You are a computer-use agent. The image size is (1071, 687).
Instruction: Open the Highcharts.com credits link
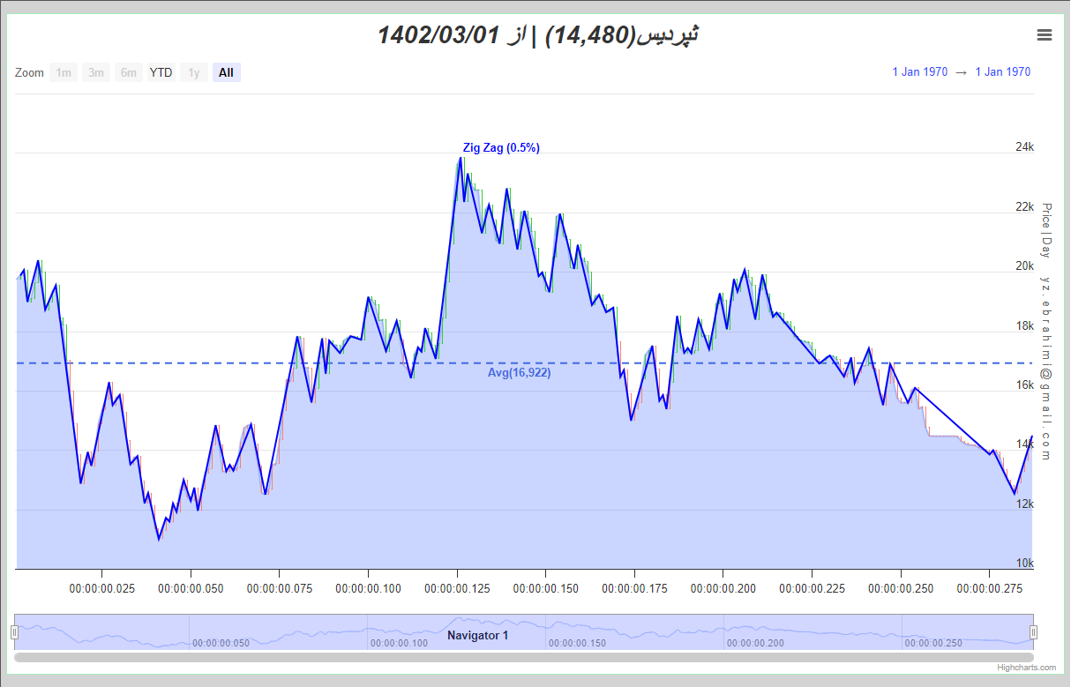[1025, 668]
